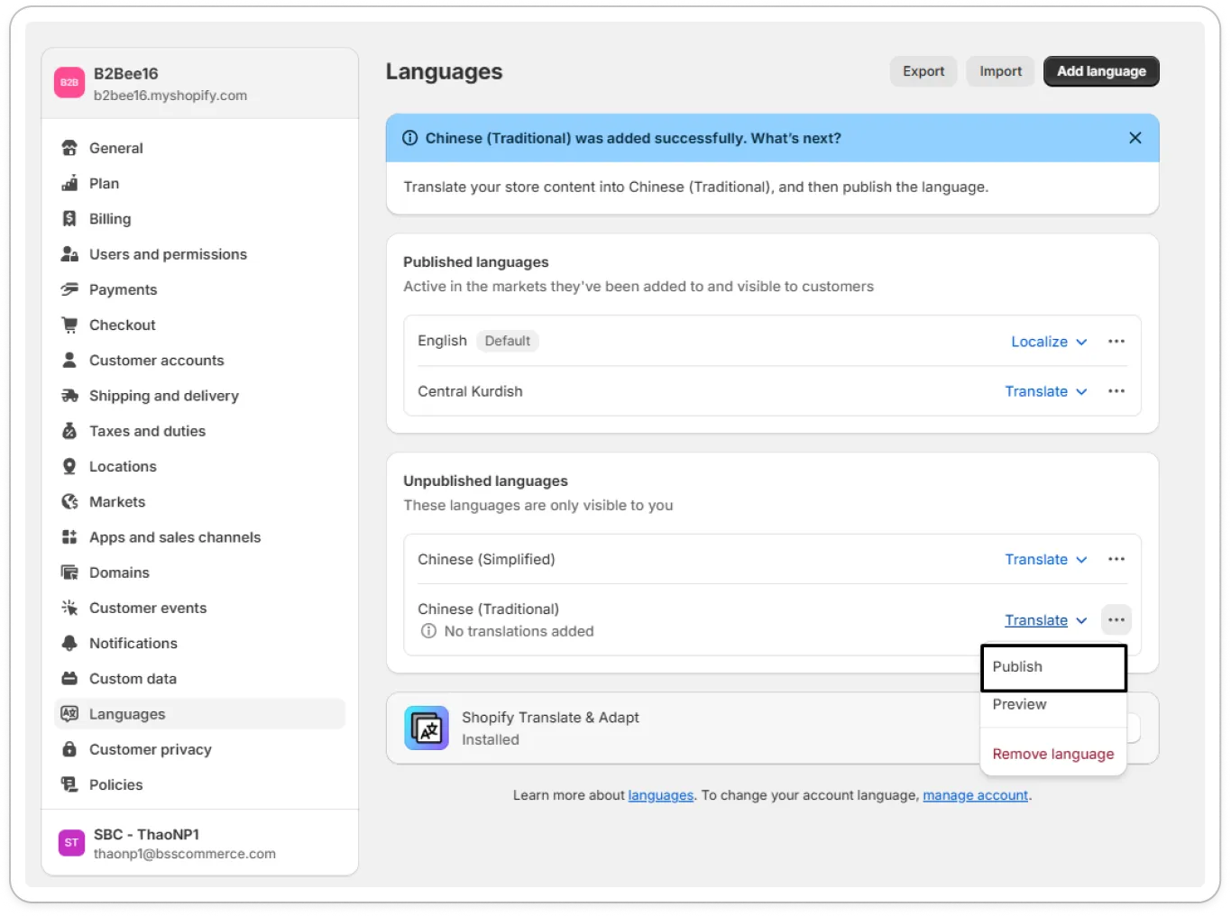Select the Languages sidebar item
The image size is (1231, 916).
(199, 714)
